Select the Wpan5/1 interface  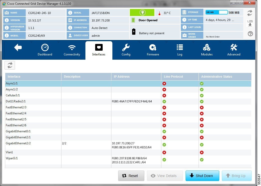[128, 160]
